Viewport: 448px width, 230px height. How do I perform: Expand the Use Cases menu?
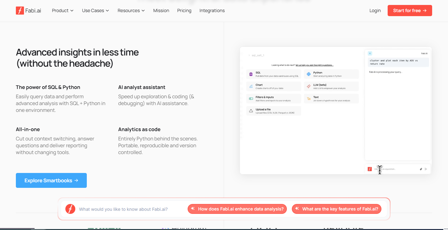tap(96, 11)
